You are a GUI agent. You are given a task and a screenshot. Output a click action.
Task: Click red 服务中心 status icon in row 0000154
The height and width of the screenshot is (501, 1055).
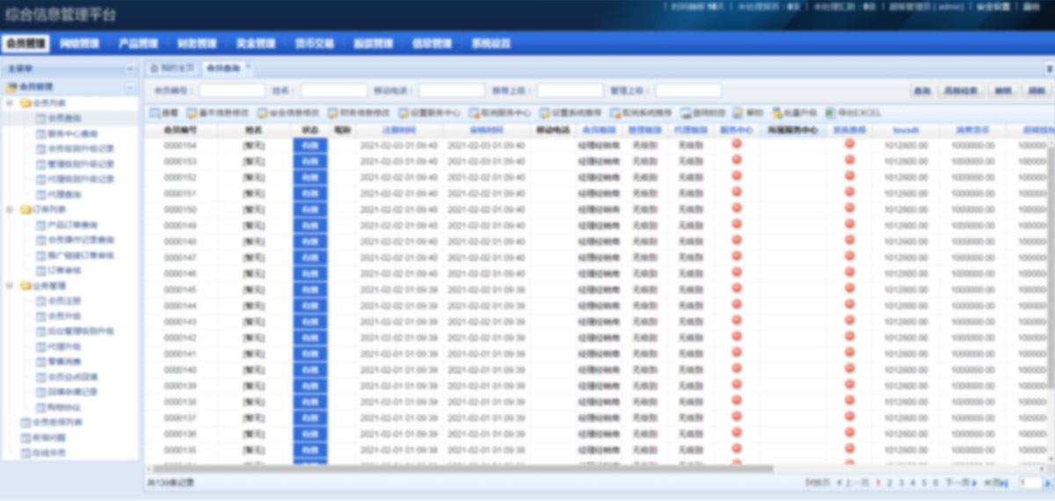click(737, 144)
